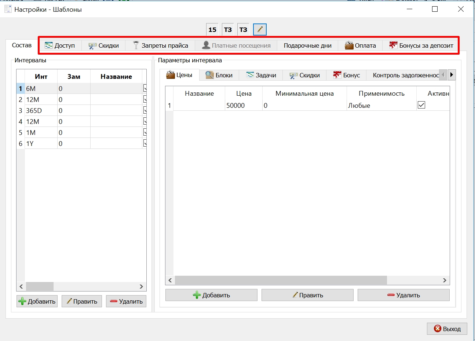The width and height of the screenshot is (475, 341).
Task: Open the Цены interval tab
Action: coord(179,75)
